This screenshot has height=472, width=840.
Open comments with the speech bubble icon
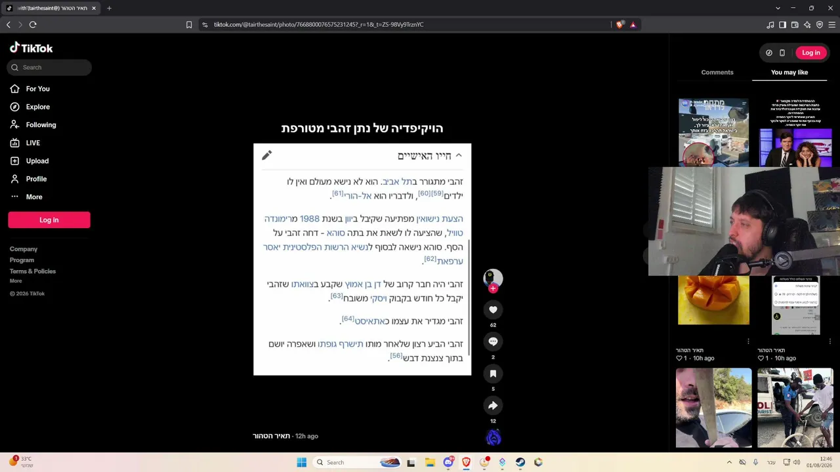[493, 342]
